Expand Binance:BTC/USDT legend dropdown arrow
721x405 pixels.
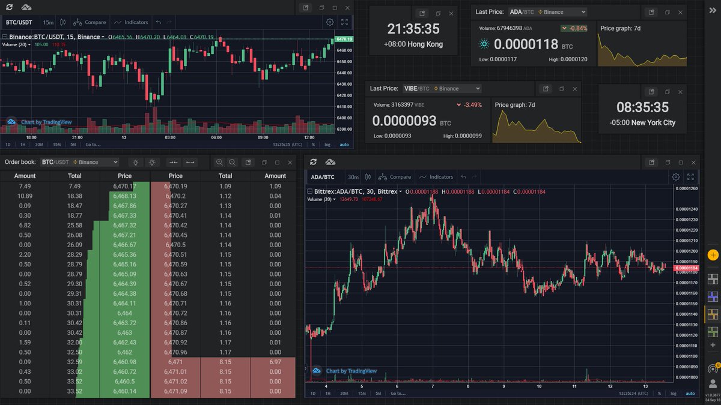click(x=103, y=37)
